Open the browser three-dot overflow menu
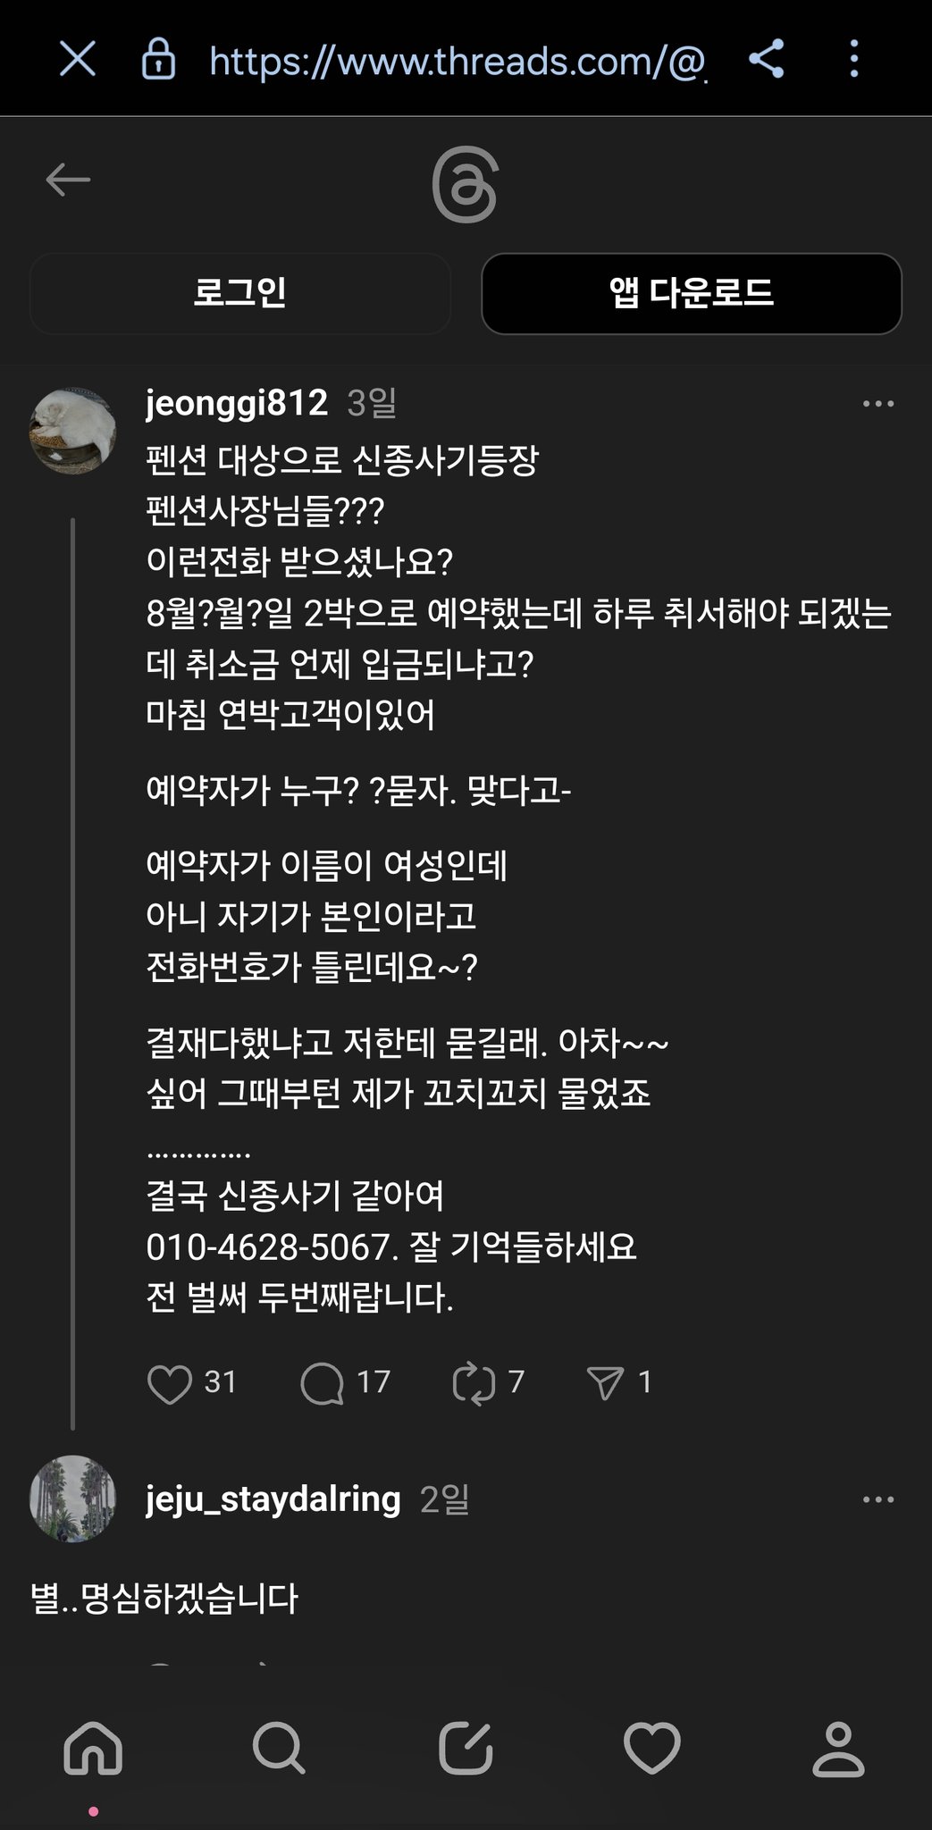The image size is (932, 1830). (854, 60)
